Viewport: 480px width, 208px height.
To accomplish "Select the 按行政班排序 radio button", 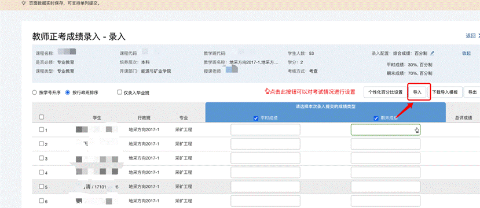I will point(68,92).
